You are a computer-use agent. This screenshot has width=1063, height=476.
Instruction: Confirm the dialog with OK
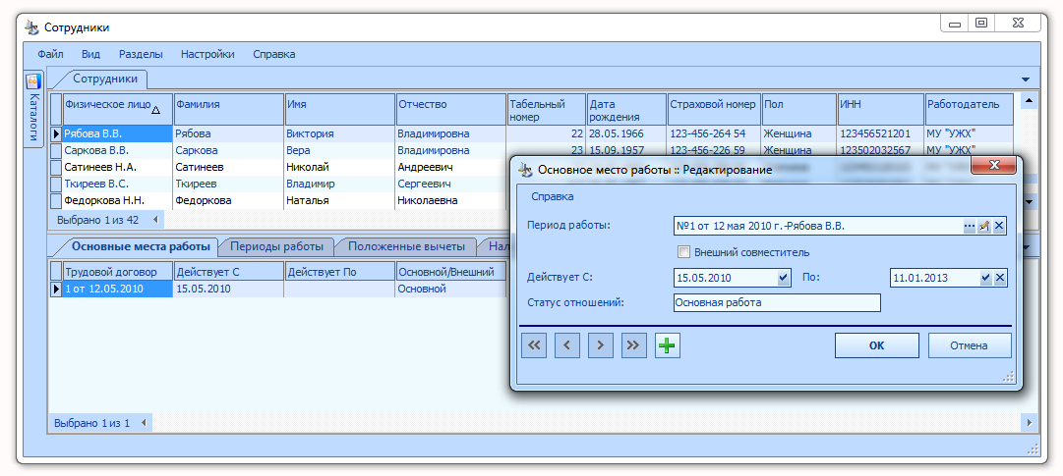pyautogui.click(x=876, y=345)
